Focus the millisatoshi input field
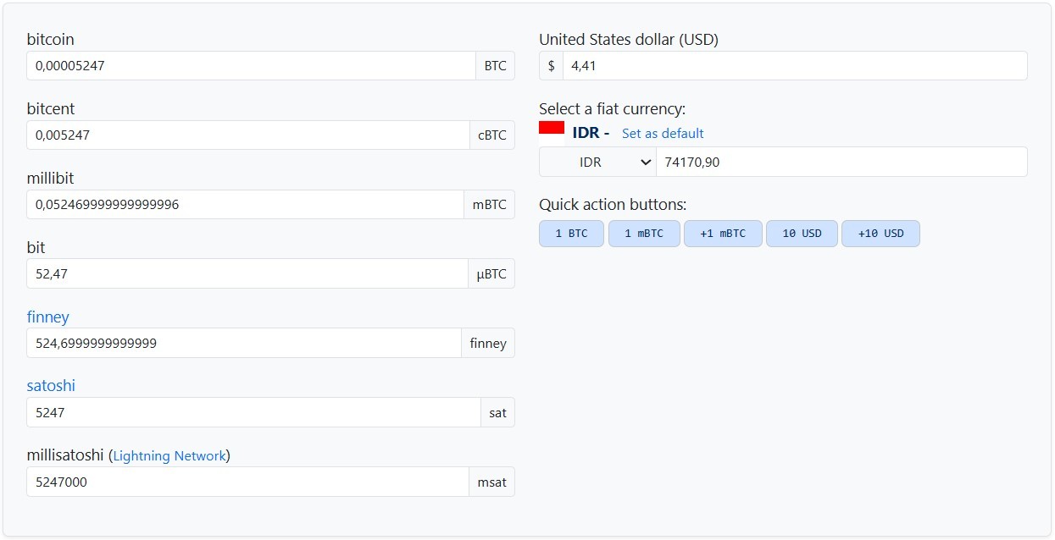 pos(247,482)
